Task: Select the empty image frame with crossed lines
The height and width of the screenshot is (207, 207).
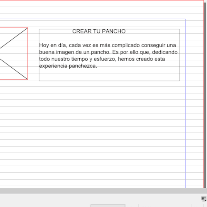Action: coord(14,53)
